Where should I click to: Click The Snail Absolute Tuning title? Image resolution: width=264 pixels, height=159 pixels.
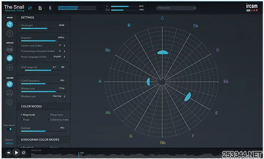pos(14,8)
